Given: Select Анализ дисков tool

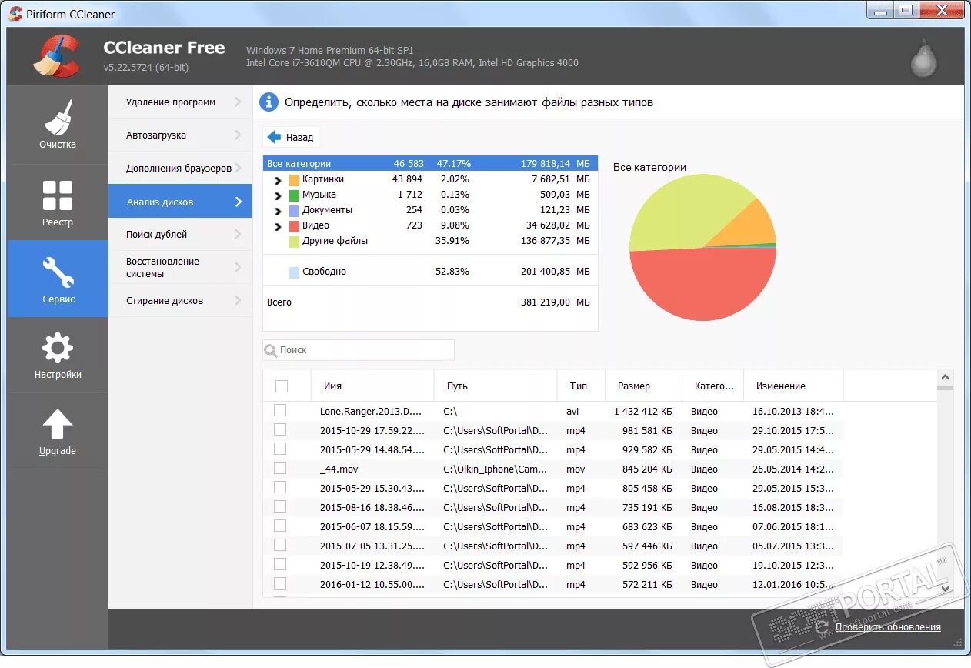Looking at the screenshot, I should pyautogui.click(x=180, y=202).
